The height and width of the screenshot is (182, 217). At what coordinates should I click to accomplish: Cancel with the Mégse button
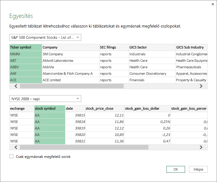coord(198,169)
